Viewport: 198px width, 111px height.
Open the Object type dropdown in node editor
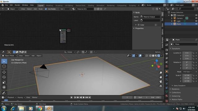(x=13, y=9)
